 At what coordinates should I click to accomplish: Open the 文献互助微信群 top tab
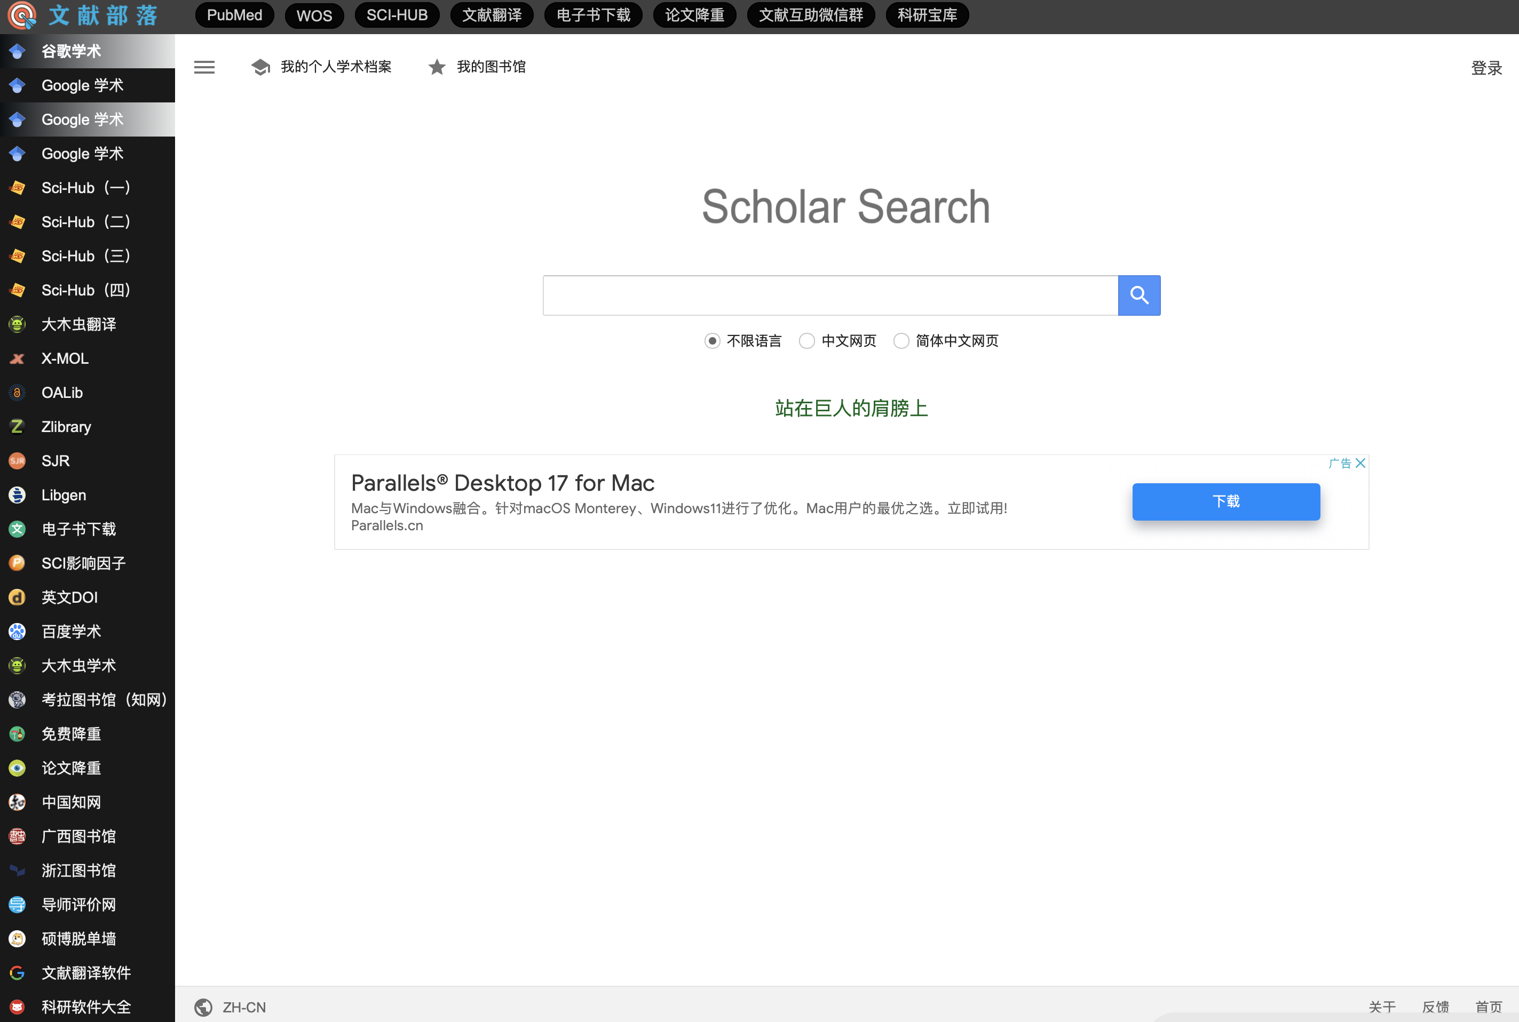811,15
